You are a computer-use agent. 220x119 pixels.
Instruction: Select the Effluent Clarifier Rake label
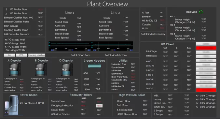click(x=16, y=22)
